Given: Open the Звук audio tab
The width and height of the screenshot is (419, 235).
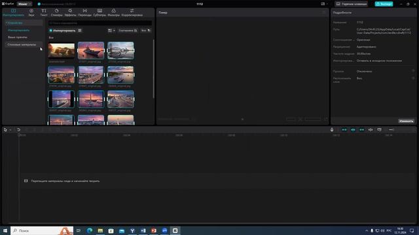Looking at the screenshot, I should [x=31, y=12].
